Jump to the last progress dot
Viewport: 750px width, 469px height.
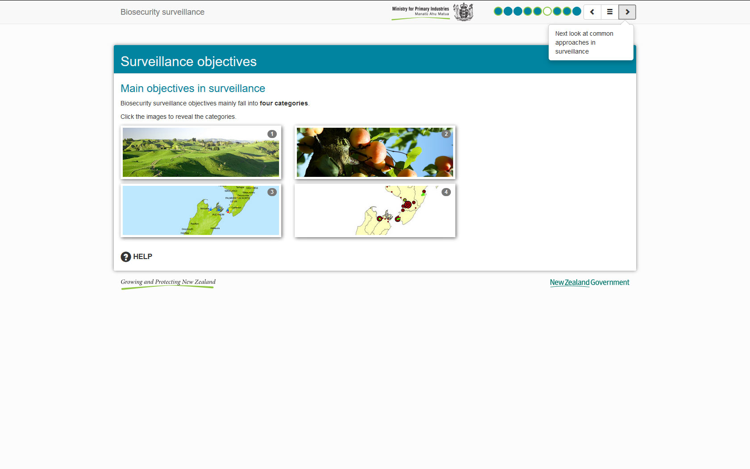point(577,11)
